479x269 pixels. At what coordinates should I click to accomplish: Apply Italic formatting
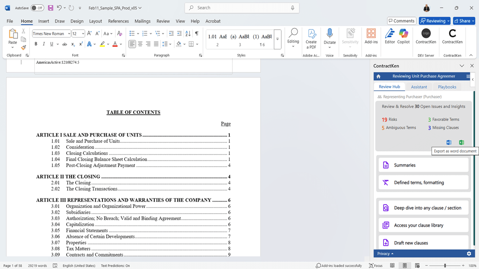pos(44,44)
